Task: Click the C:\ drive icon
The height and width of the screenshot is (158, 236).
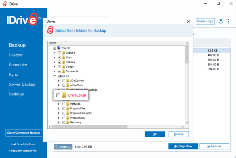Action: (63, 76)
